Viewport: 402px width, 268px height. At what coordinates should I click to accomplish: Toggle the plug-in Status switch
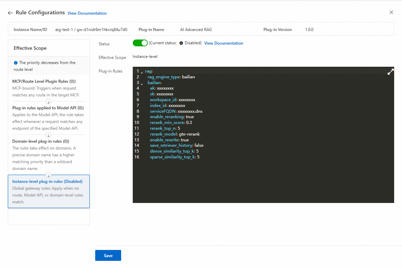pyautogui.click(x=140, y=43)
